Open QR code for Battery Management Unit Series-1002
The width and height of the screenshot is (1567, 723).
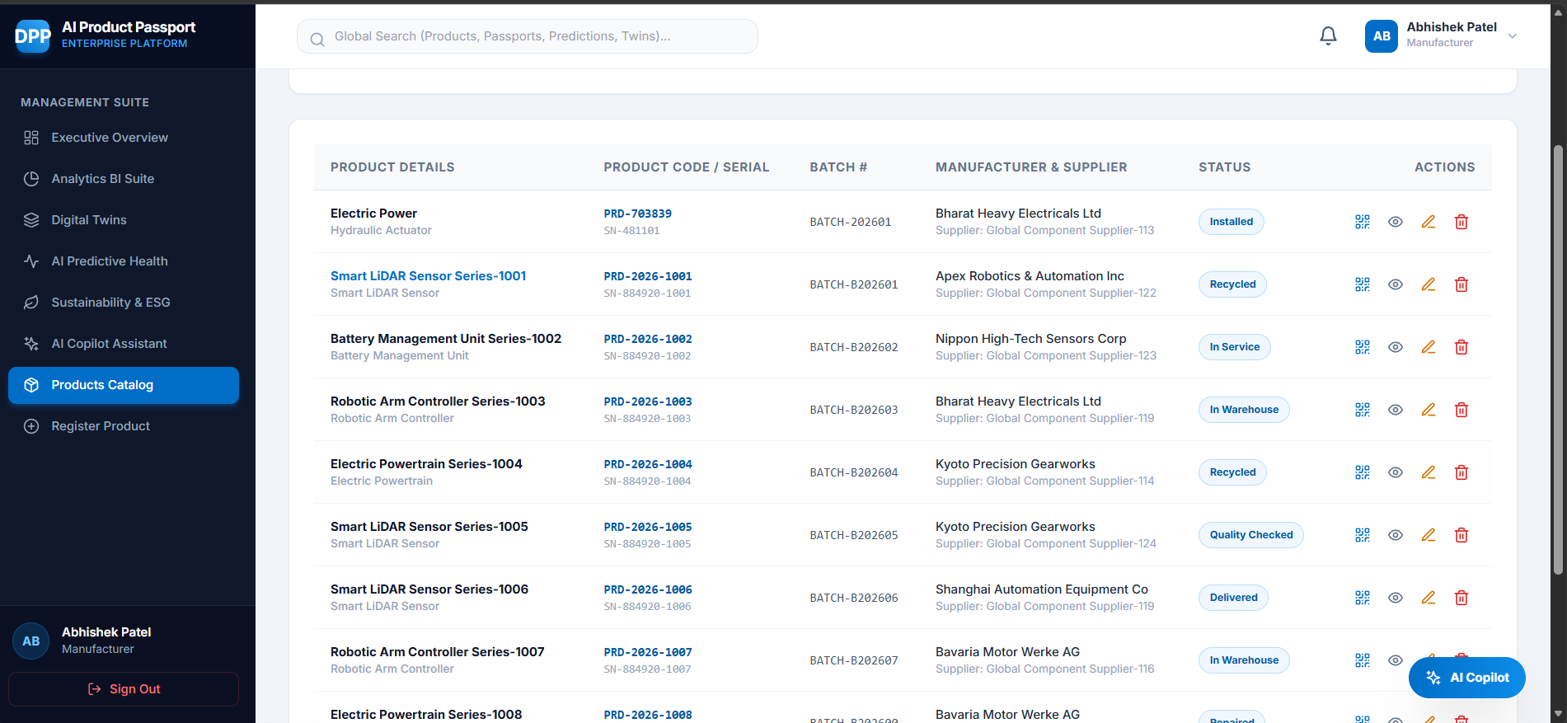[x=1363, y=347]
